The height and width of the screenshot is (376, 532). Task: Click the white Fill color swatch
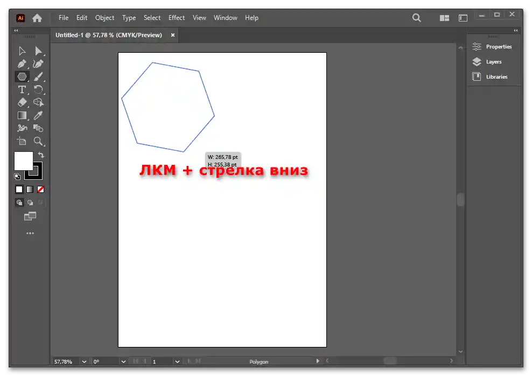tap(23, 161)
